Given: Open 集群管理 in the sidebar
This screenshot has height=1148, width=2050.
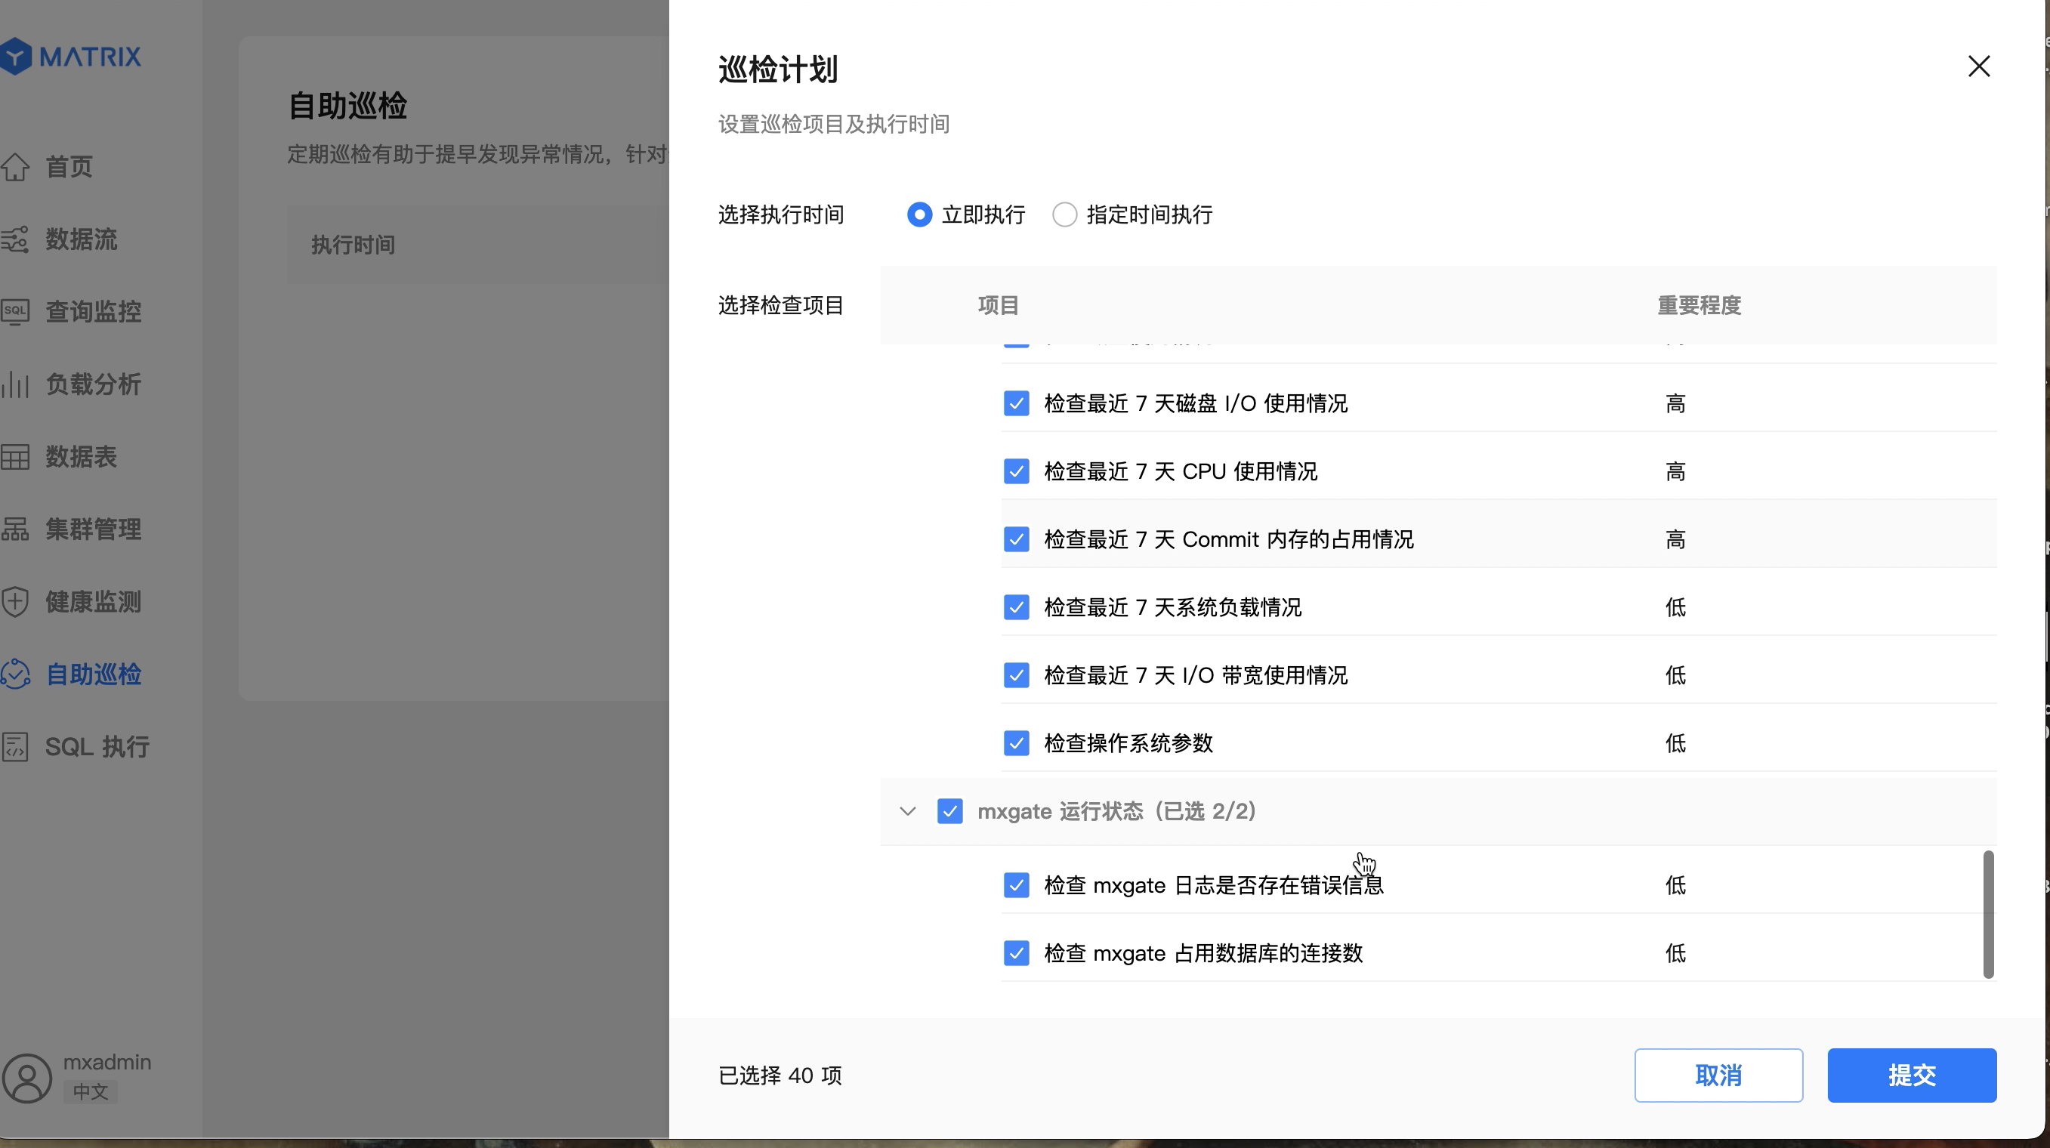Looking at the screenshot, I should click(x=93, y=529).
